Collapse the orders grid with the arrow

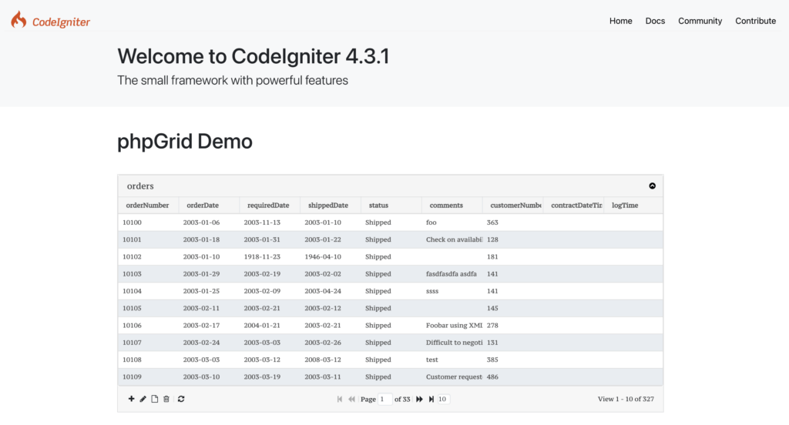[652, 186]
